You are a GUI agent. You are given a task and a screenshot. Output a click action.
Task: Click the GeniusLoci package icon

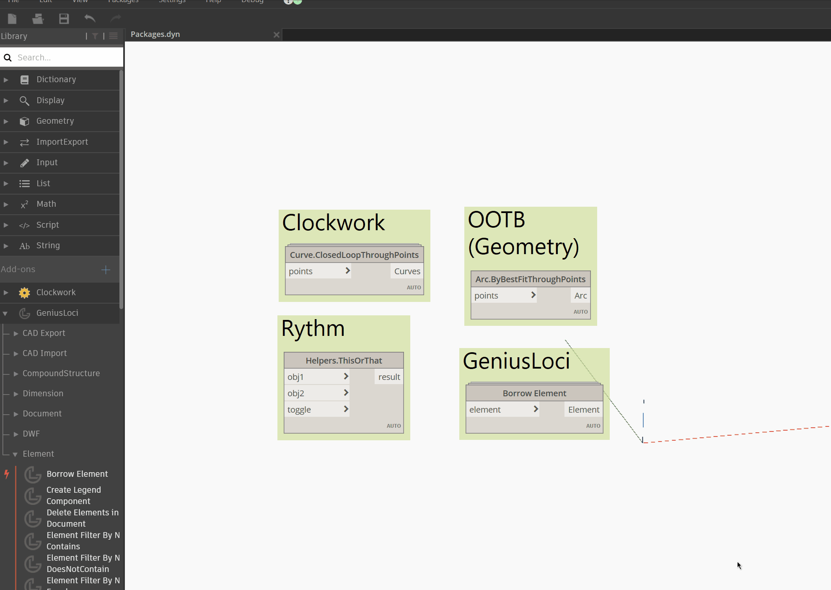[24, 313]
